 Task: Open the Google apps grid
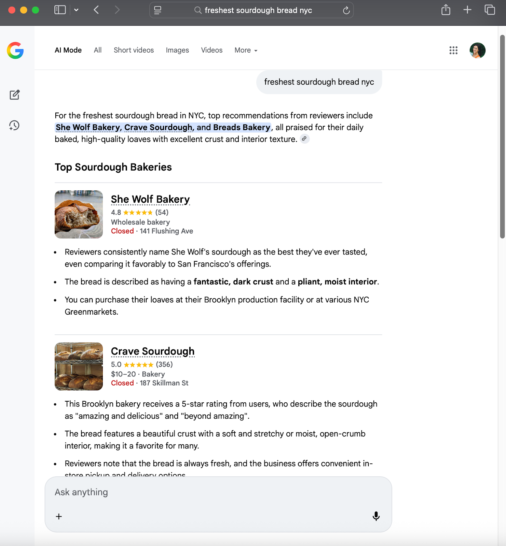click(x=453, y=51)
